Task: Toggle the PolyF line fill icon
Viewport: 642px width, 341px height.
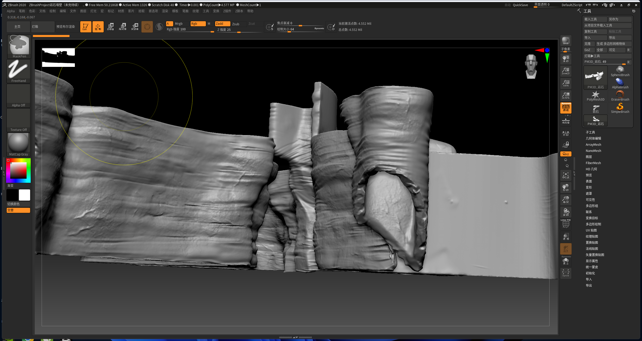Action: 566,224
